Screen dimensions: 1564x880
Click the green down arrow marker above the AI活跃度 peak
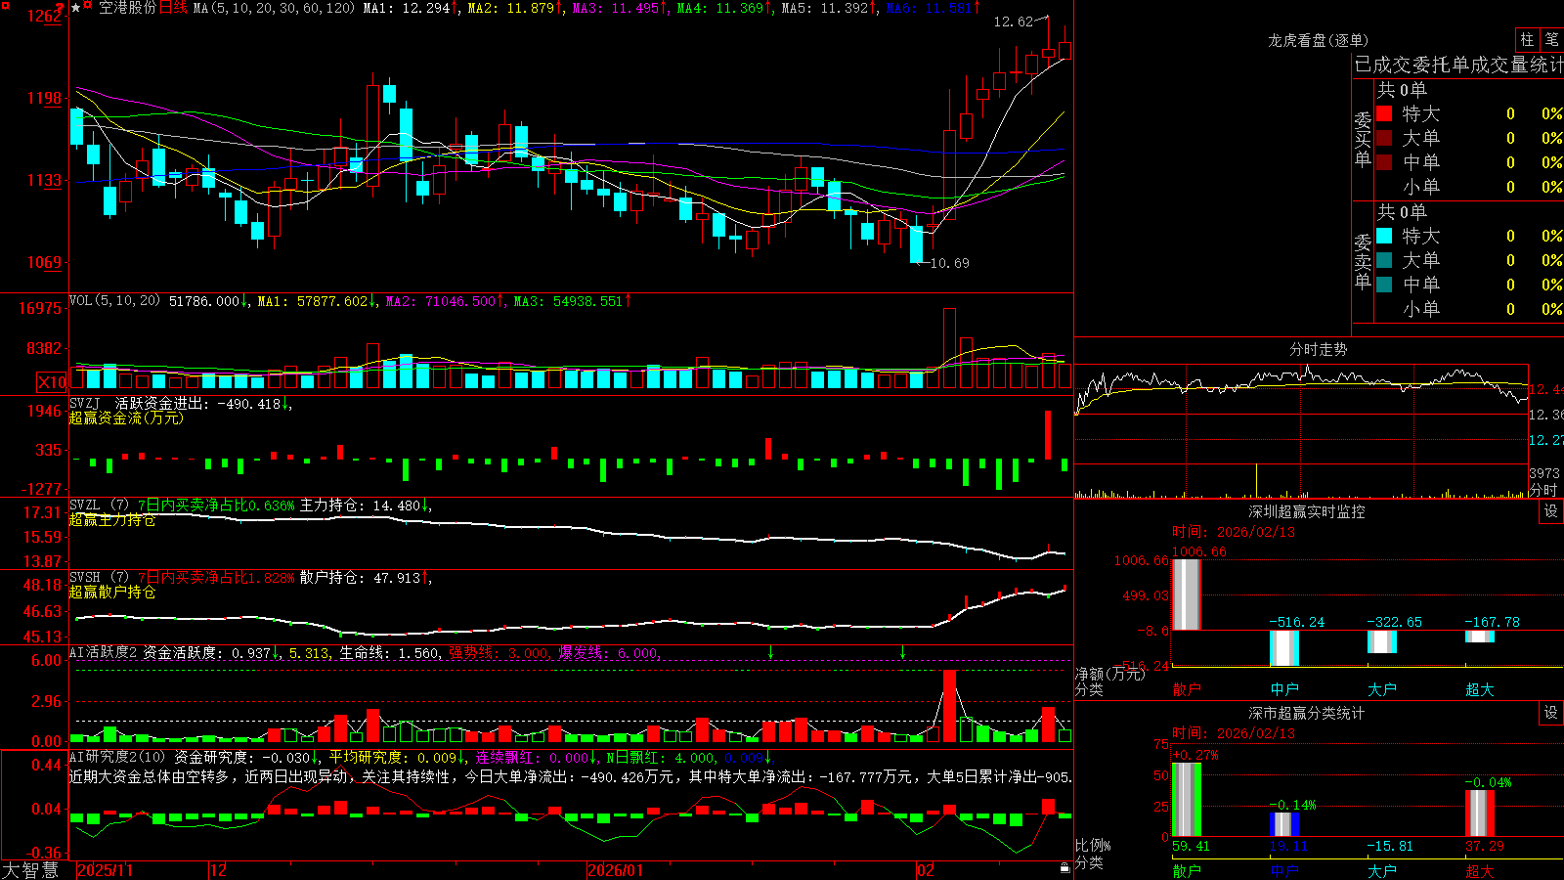click(x=902, y=652)
